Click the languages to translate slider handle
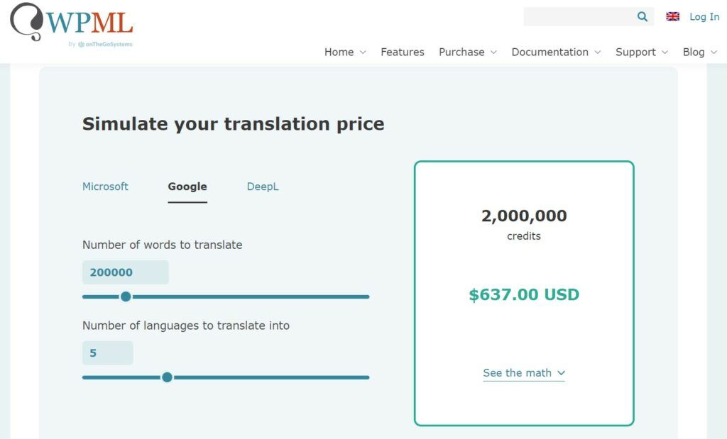Viewport: 727px width, 439px height. point(168,377)
